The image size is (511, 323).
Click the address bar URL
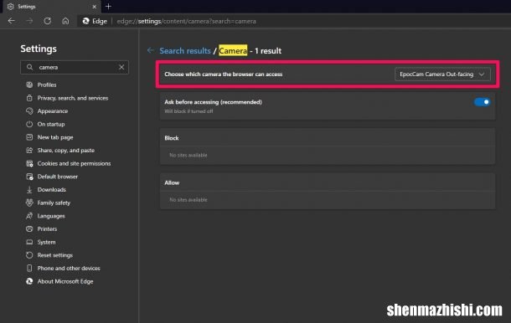click(x=186, y=21)
